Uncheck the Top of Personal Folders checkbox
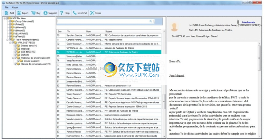The height and width of the screenshot is (139, 265). pyautogui.click(x=10, y=40)
